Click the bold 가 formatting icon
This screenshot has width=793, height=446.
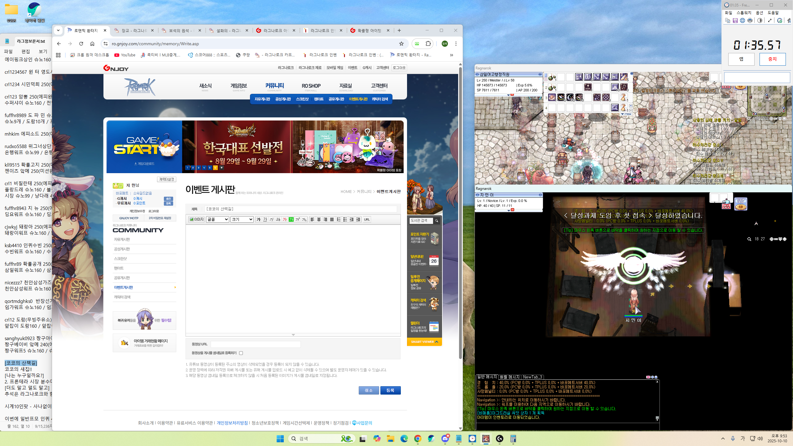tap(258, 219)
